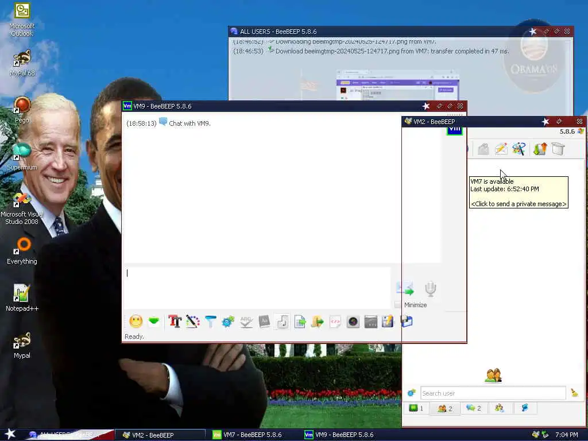Open the emoticons smiley picker
588x441 pixels.
point(136,322)
